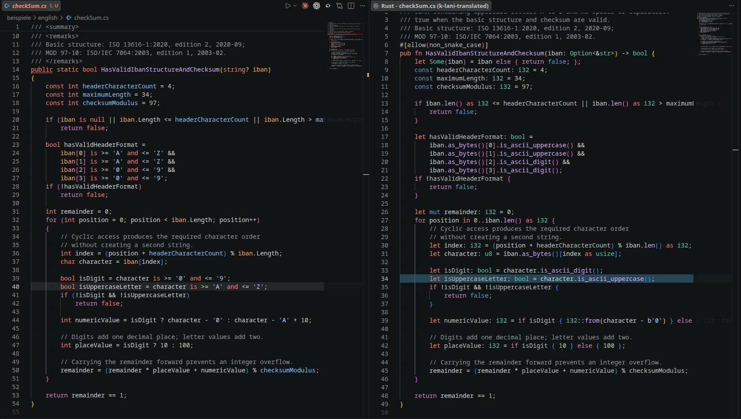This screenshot has height=419, width=741.
Task: Click 'char character = iban[index];' in C# code
Action: click(x=114, y=262)
